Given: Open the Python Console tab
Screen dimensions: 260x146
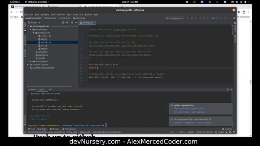Looking at the screenshot, I should pyautogui.click(x=69, y=129).
